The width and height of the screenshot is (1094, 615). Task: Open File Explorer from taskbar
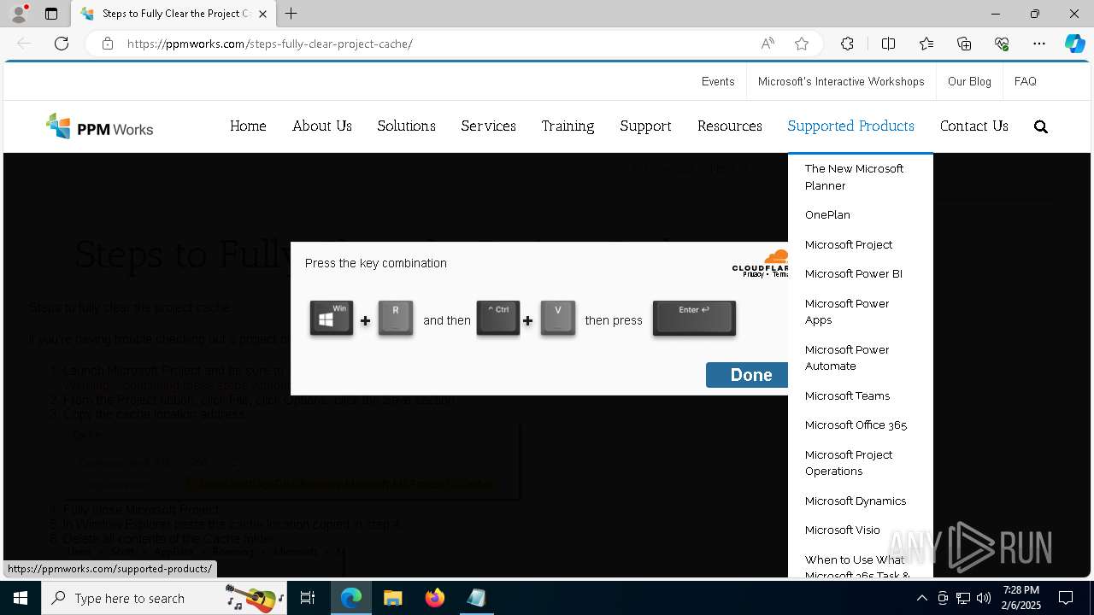click(393, 598)
